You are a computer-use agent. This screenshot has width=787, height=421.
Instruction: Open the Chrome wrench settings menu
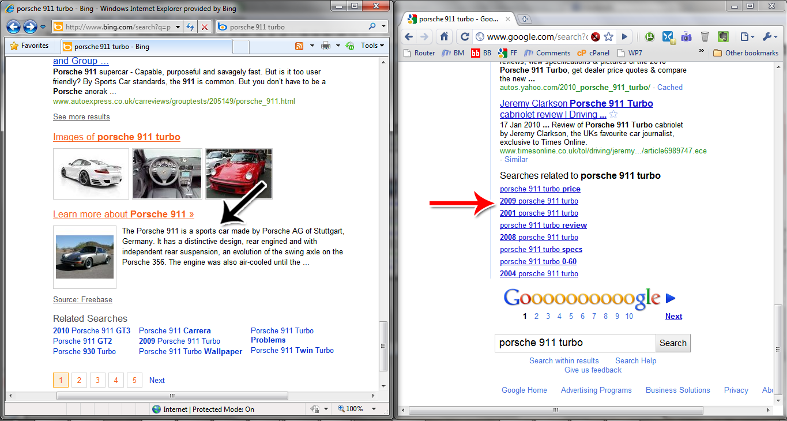[770, 37]
